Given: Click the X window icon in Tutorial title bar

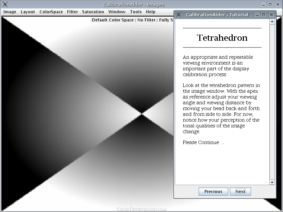Looking at the screenshot, I should 179,15.
